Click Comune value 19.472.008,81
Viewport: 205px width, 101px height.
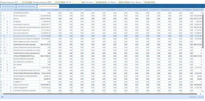[46, 39]
